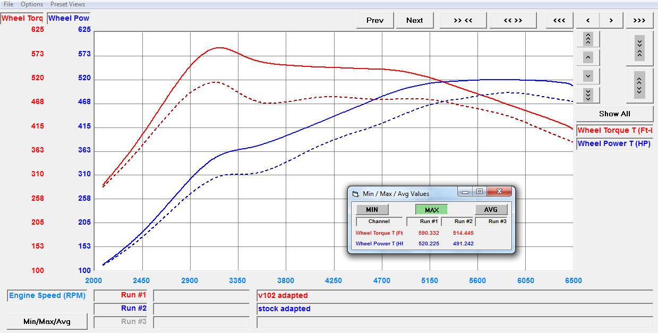Select the Wheel Torque T channel label
This screenshot has width=658, height=333.
pyautogui.click(x=614, y=130)
